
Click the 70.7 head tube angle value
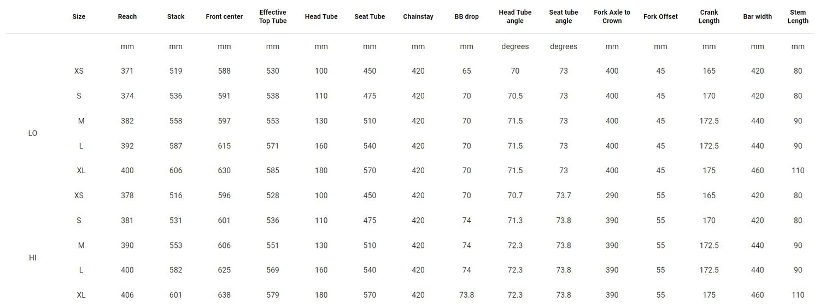pyautogui.click(x=515, y=196)
